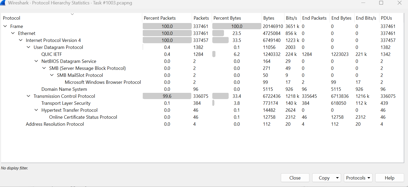408x187 pixels.
Task: Collapse User Datagram Protocol branch
Action: click(29, 47)
